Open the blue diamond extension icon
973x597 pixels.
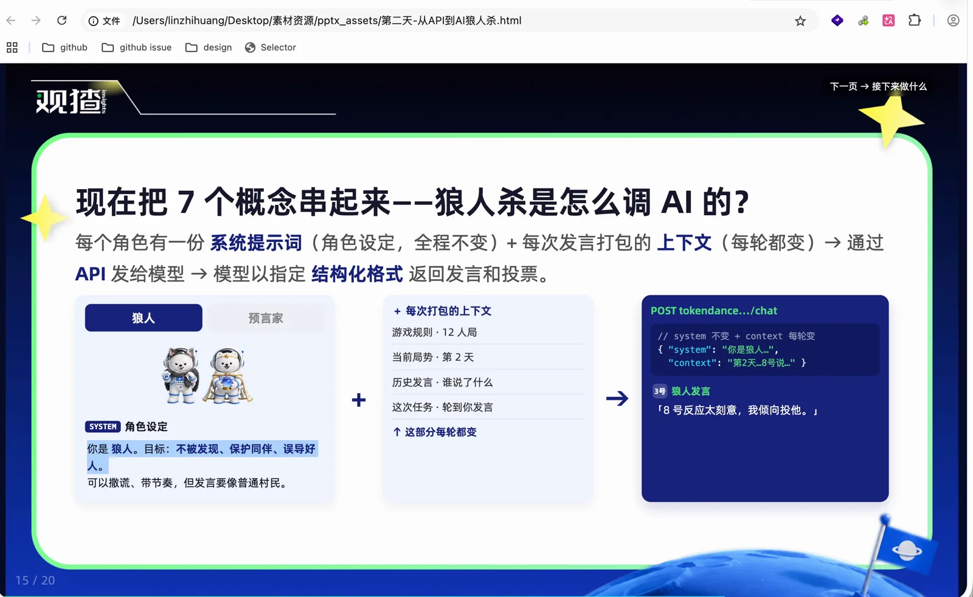coord(837,21)
